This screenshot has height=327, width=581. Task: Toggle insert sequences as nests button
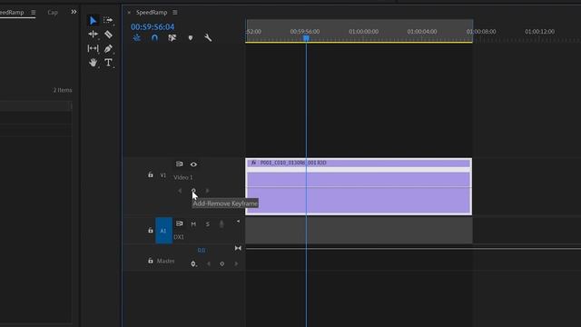pyautogui.click(x=137, y=38)
